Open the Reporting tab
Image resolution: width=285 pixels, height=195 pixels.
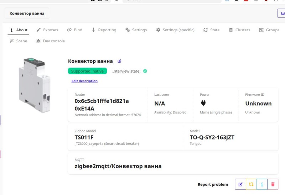point(104,30)
